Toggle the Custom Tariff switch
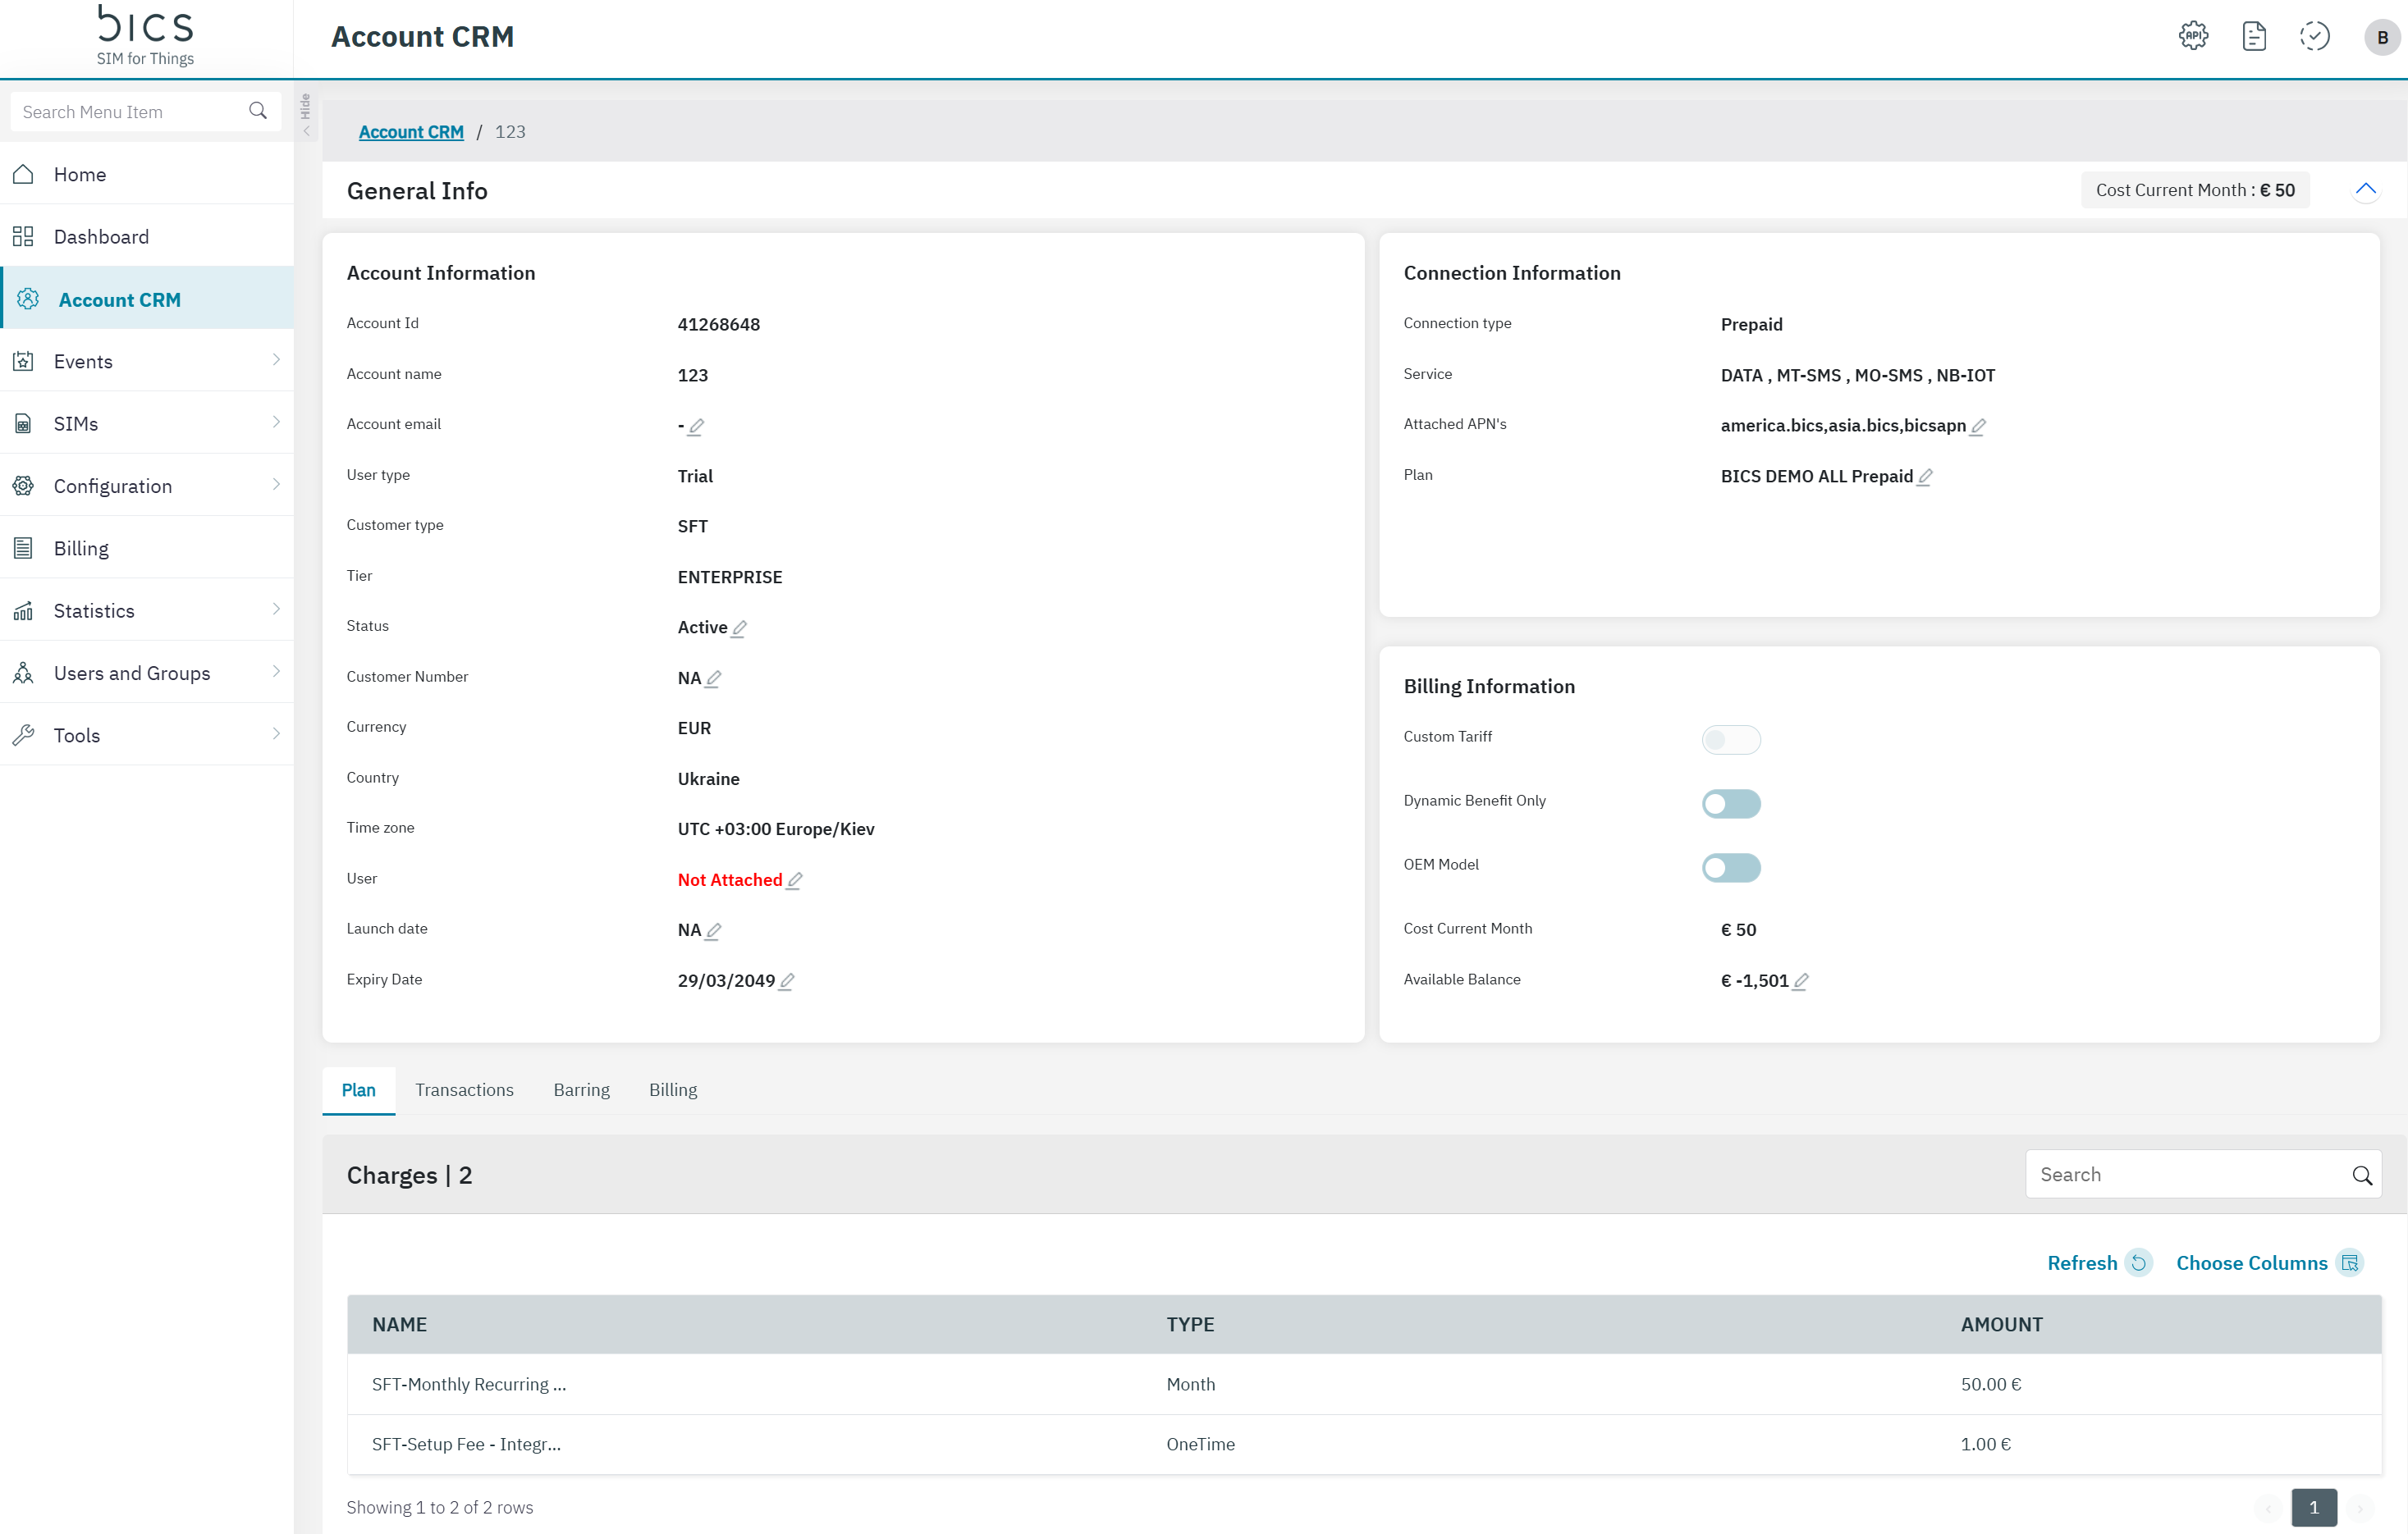The width and height of the screenshot is (2408, 1534). [x=1731, y=739]
